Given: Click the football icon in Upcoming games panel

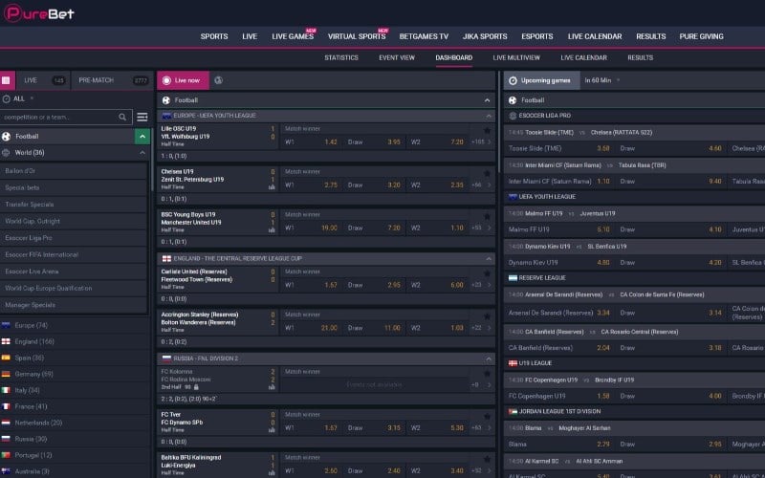Looking at the screenshot, I should pos(513,100).
